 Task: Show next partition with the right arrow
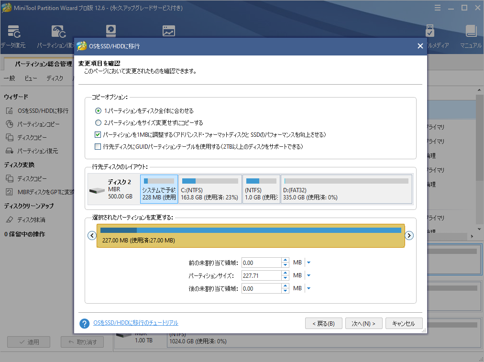tap(409, 235)
